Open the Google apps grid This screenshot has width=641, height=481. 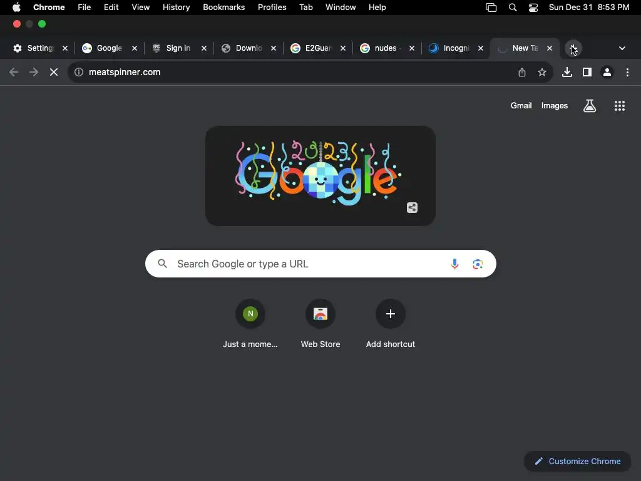tap(620, 106)
